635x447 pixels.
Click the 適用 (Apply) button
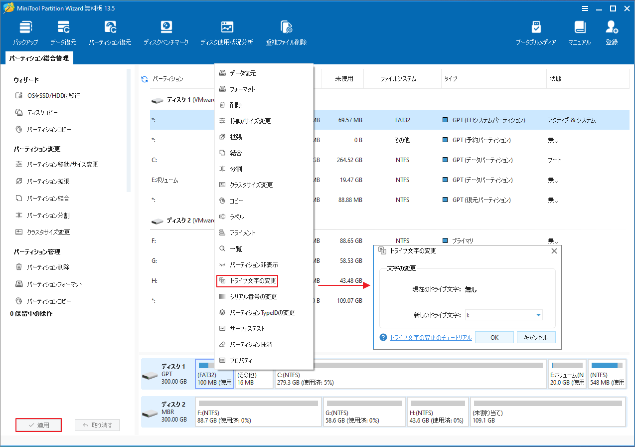click(38, 425)
